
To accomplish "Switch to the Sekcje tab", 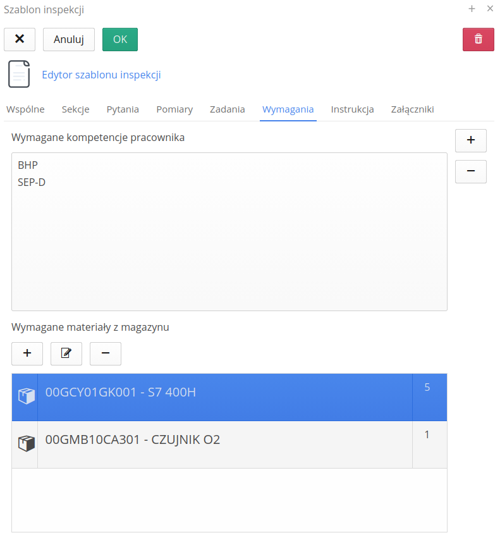I will pos(76,109).
